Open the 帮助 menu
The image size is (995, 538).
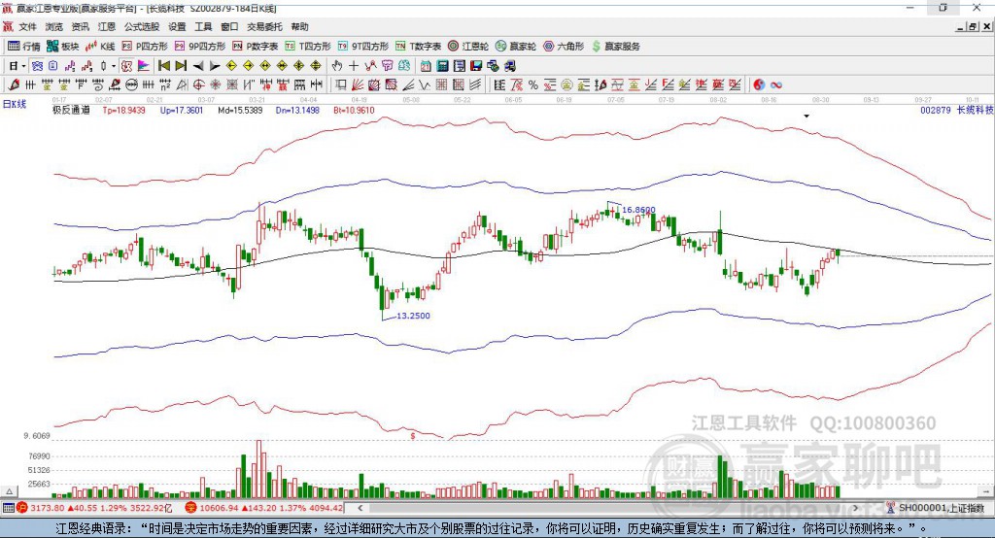[299, 26]
